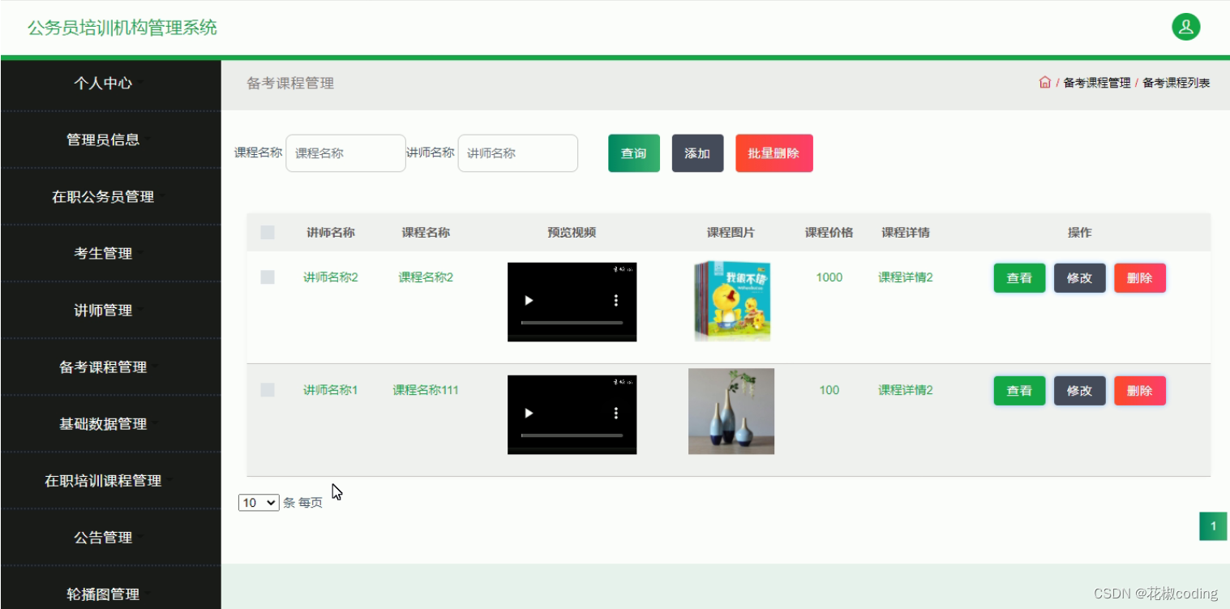
Task: Click the video options menu on first video
Action: pos(616,301)
